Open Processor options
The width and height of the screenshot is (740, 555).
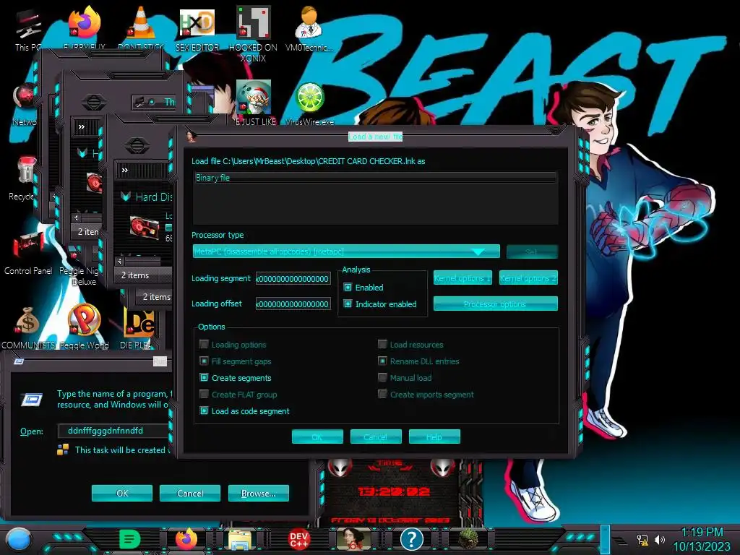495,304
